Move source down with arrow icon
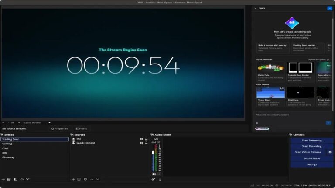Viewport: 335px width, 188px height. point(98,179)
